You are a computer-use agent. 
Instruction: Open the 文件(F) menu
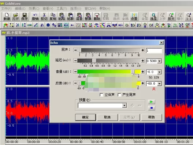6,9
